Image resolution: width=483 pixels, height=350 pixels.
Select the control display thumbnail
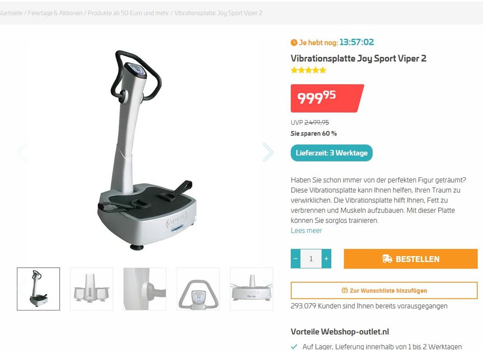tap(198, 289)
